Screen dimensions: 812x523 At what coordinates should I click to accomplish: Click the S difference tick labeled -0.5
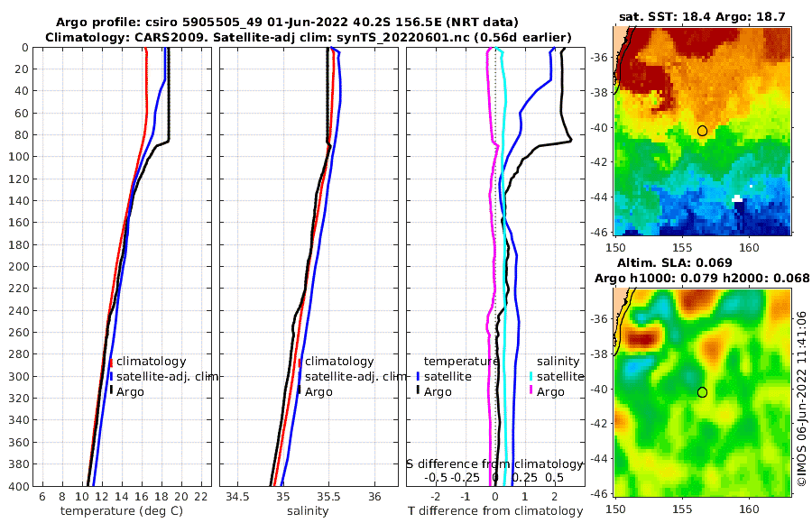(x=436, y=477)
